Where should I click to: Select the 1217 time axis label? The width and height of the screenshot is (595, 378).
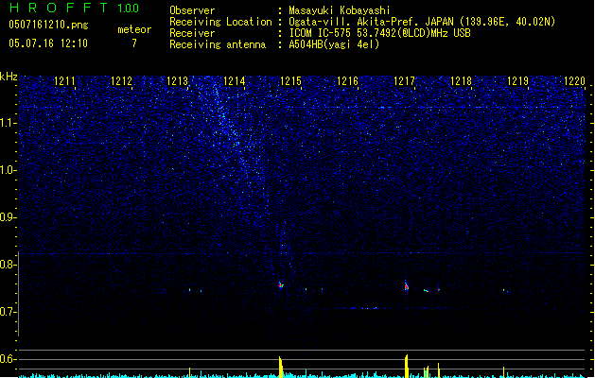pyautogui.click(x=405, y=81)
